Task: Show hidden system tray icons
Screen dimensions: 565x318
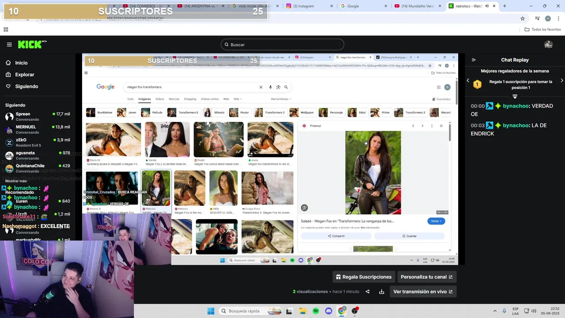Action: pos(495,311)
